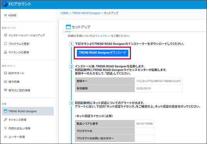Open the マニュアル link
Viewport: 207px width, 144px height.
point(101,36)
